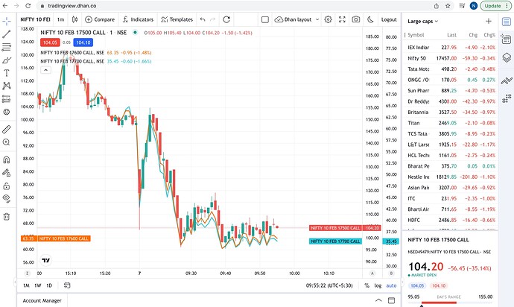Open the Templates menu
Screen dimensions: 514x307
[177, 19]
